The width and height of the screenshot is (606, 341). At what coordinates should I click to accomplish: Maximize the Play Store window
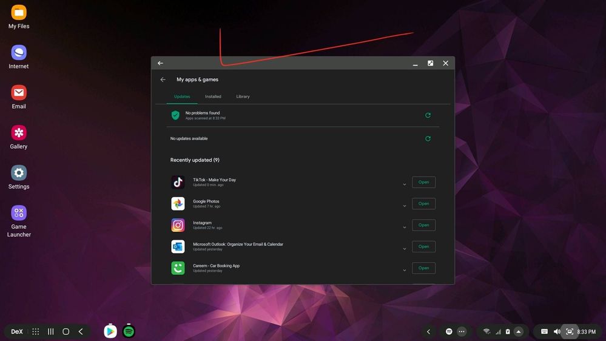[x=430, y=63]
